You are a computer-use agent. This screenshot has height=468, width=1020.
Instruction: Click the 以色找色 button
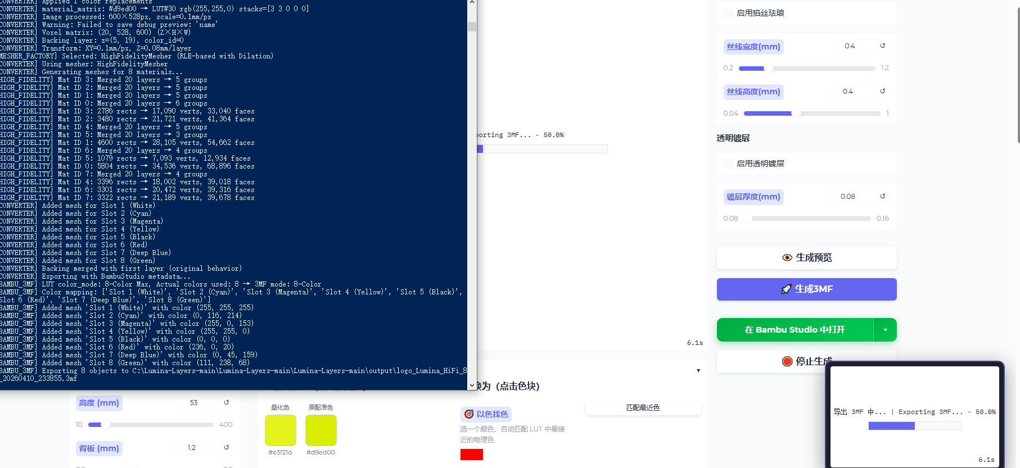click(486, 414)
